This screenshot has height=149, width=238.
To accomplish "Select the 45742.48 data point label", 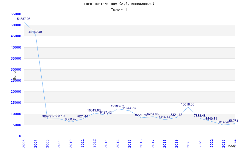I will click(x=35, y=32).
